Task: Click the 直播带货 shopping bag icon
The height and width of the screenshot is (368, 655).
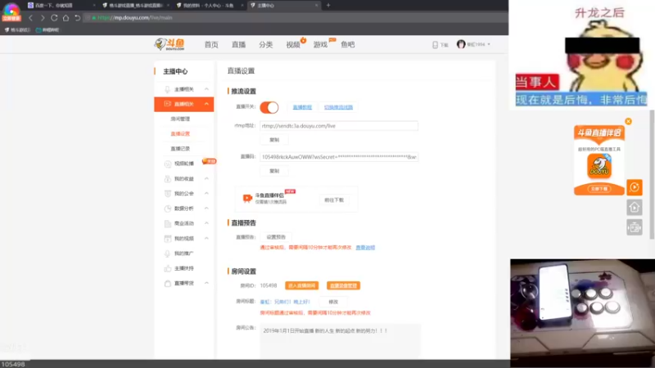Action: (x=168, y=283)
